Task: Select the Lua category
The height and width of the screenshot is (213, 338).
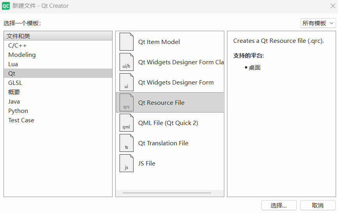Action: [x=58, y=64]
